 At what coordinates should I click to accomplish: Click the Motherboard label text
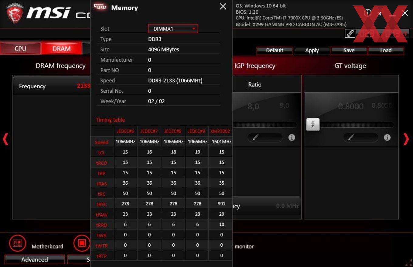(x=47, y=246)
